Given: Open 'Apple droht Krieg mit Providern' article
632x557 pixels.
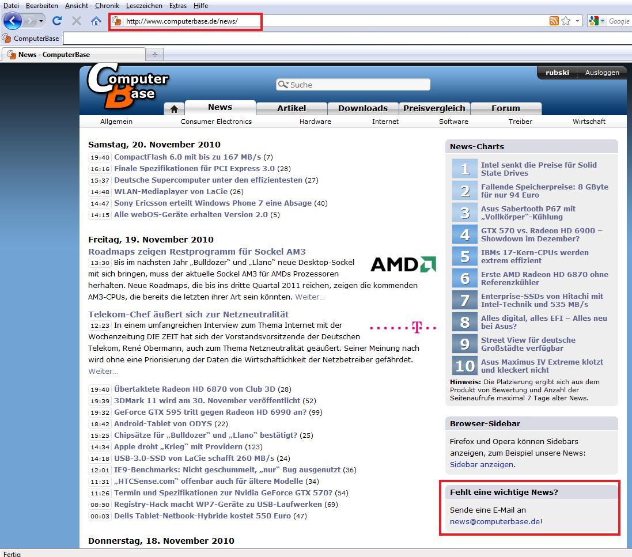Looking at the screenshot, I should coord(178,446).
